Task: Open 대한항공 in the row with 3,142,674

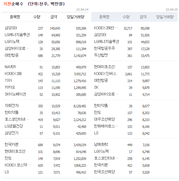Action: pyautogui.click(x=12, y=55)
